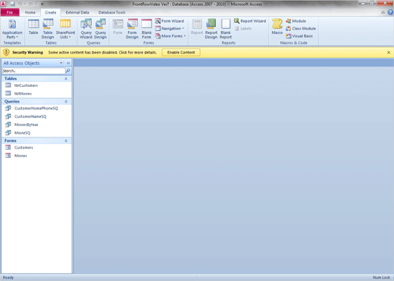This screenshot has height=281, width=394.
Task: Start the Form Wizard
Action: 170,21
